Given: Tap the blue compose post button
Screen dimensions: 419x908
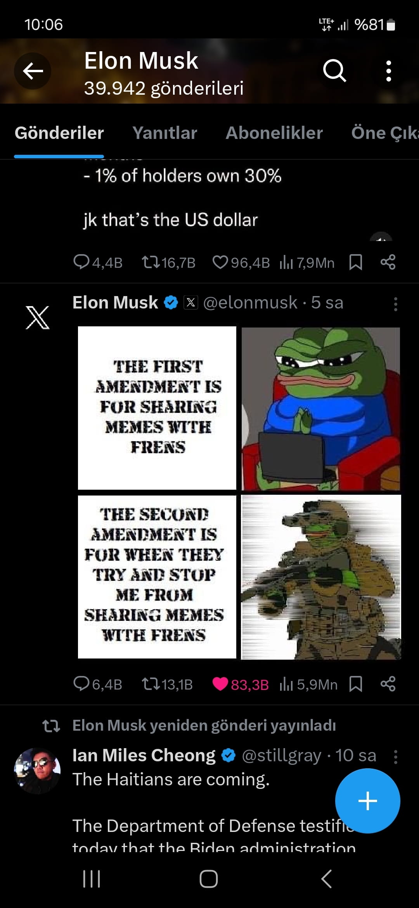Looking at the screenshot, I should [367, 801].
